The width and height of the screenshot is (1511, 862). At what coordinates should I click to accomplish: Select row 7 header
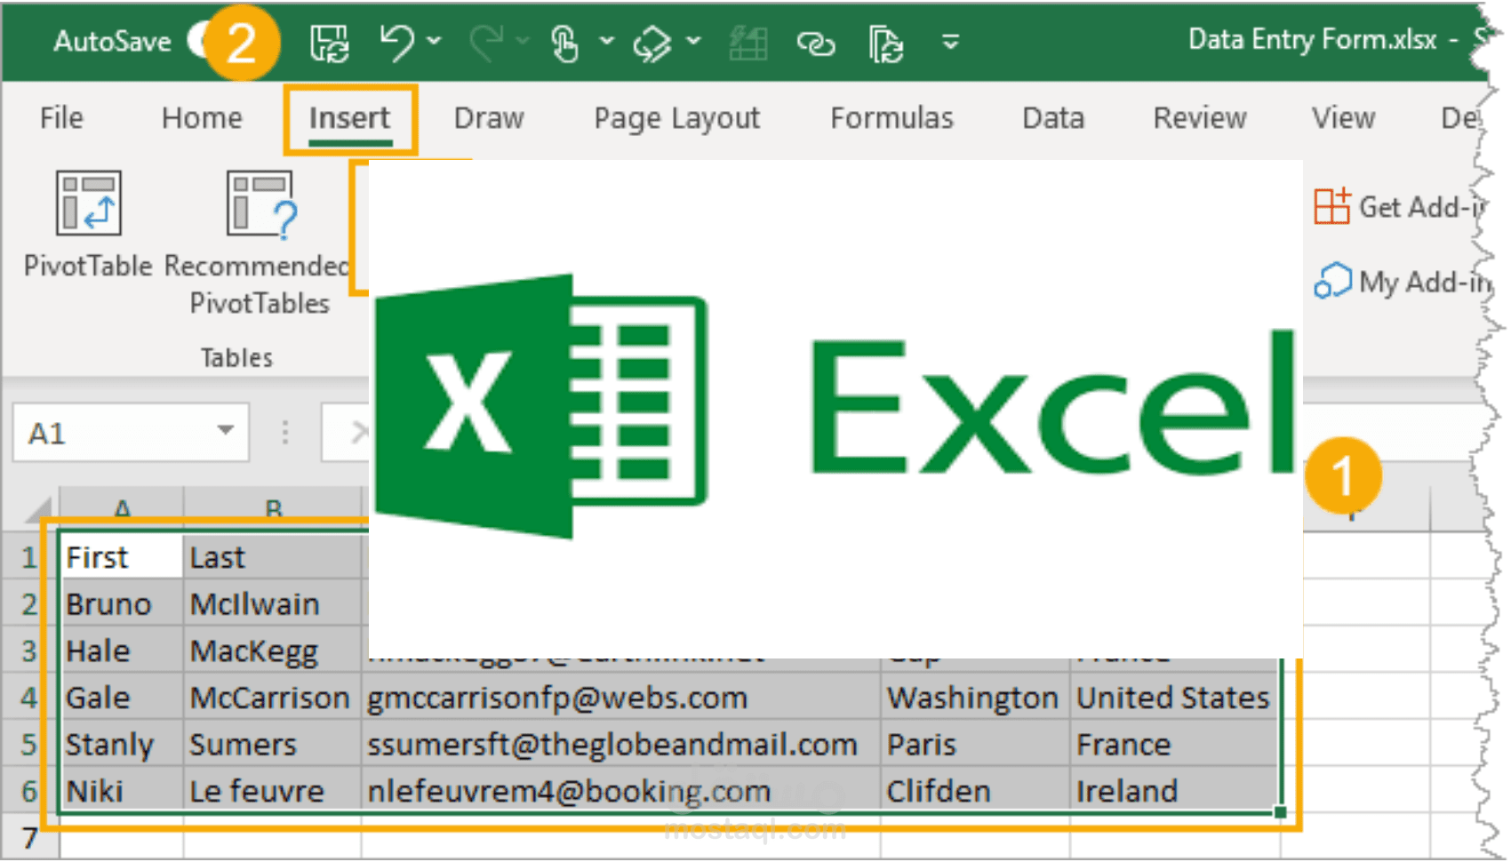point(29,838)
